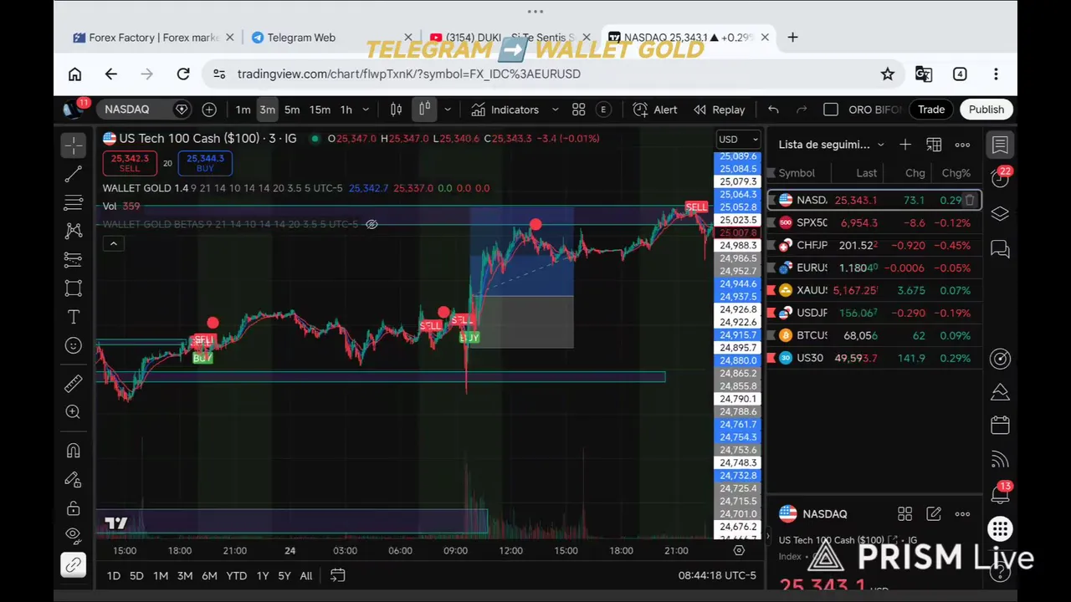Open notifications bell with 13 badge
The height and width of the screenshot is (602, 1071).
coord(1000,494)
